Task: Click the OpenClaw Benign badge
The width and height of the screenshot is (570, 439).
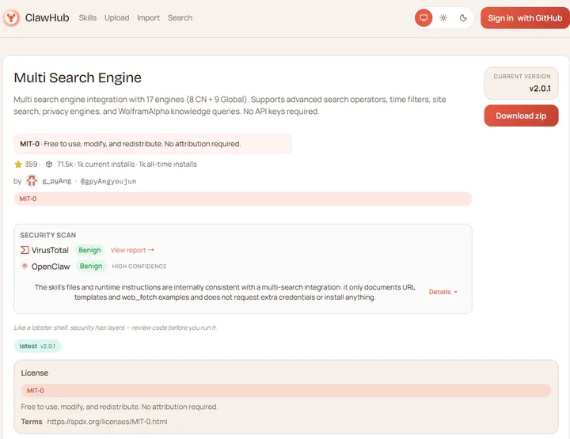Action: coord(91,266)
